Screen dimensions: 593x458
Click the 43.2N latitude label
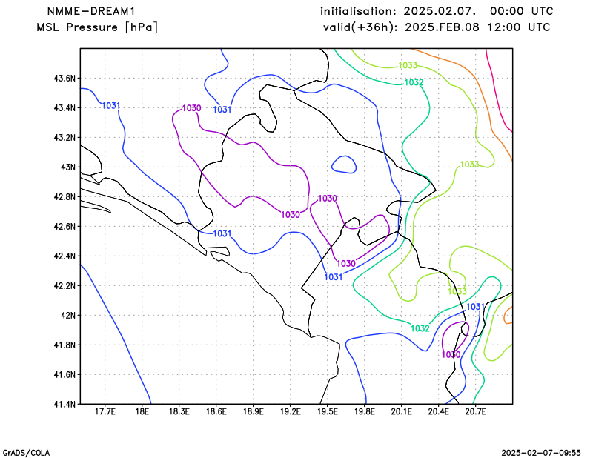[64, 138]
